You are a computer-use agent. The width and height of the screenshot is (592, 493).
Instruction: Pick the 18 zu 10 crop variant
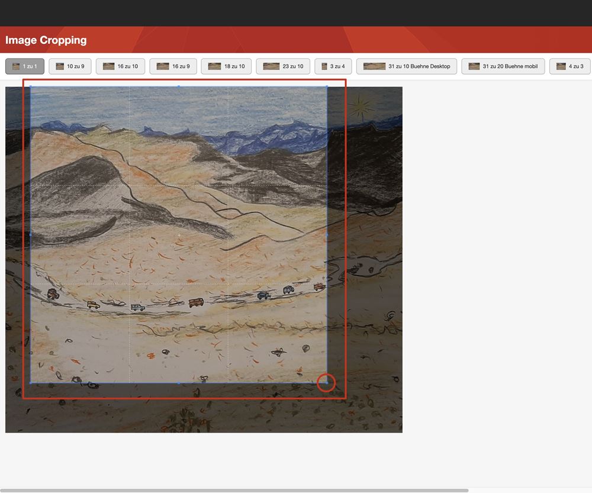(227, 66)
